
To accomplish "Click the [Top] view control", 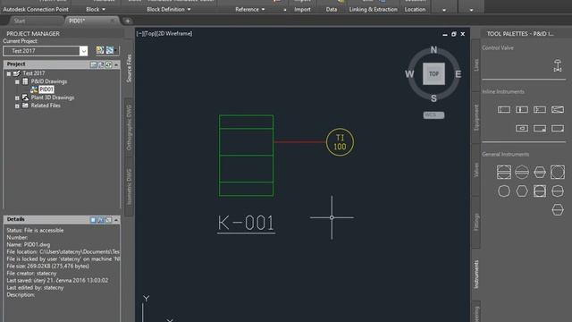I will 149,34.
